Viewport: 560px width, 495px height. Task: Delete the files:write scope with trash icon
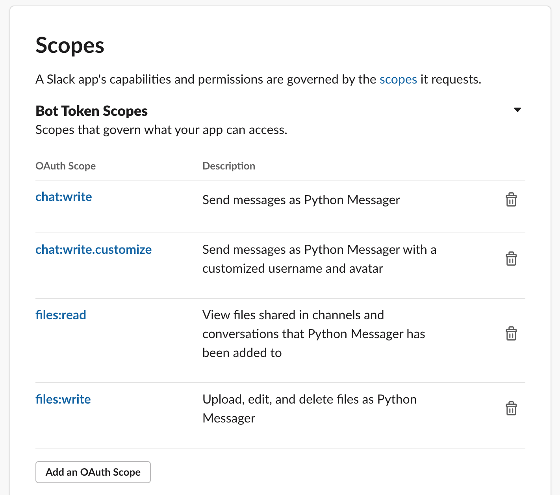point(511,409)
